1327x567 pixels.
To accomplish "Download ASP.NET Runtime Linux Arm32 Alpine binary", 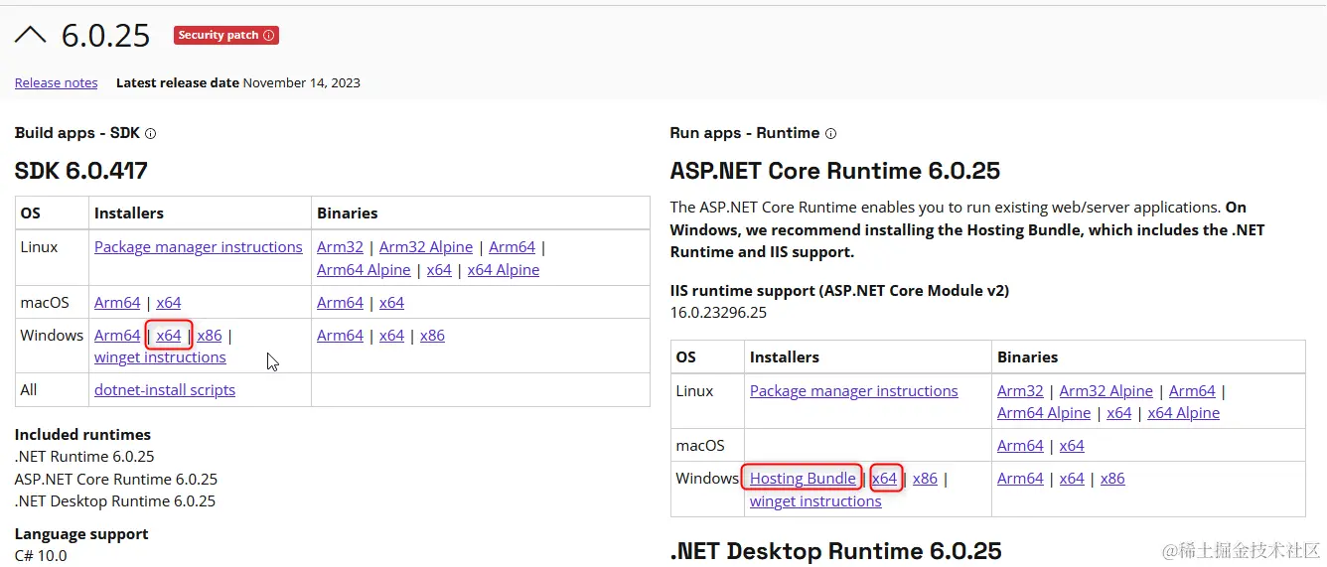I will click(1106, 391).
